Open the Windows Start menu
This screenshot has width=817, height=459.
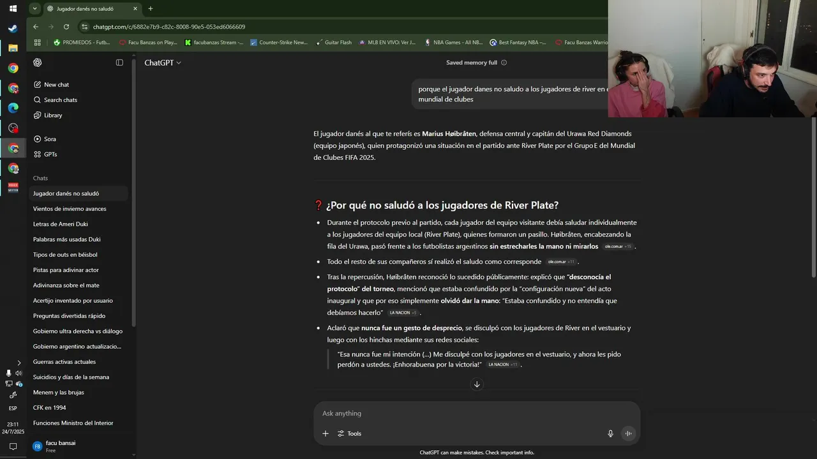(13, 9)
